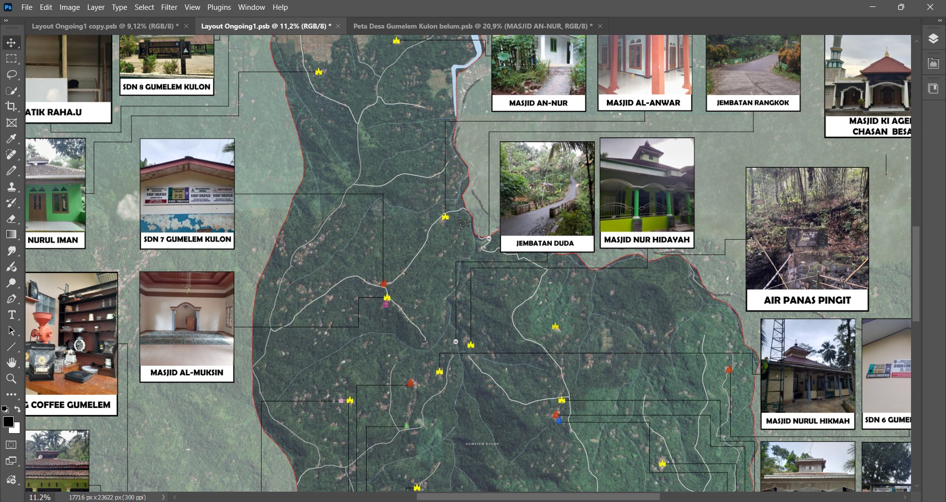
Task: Swap foreground and background colors
Action: coord(18,409)
